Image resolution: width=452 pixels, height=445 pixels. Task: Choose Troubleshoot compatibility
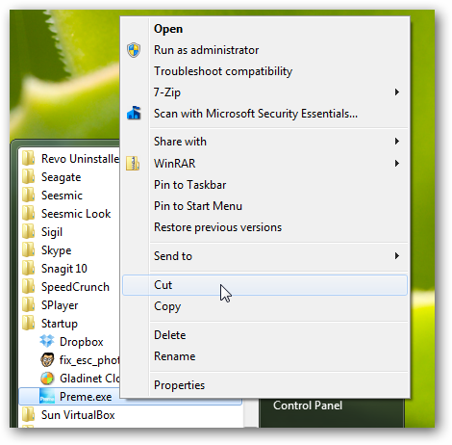pos(264,71)
